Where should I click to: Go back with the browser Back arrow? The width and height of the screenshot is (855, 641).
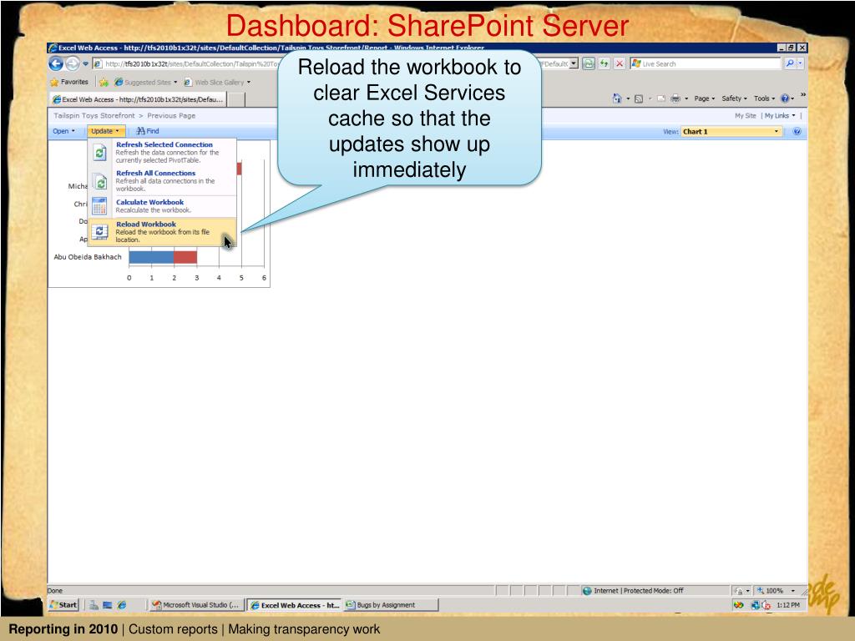56,63
